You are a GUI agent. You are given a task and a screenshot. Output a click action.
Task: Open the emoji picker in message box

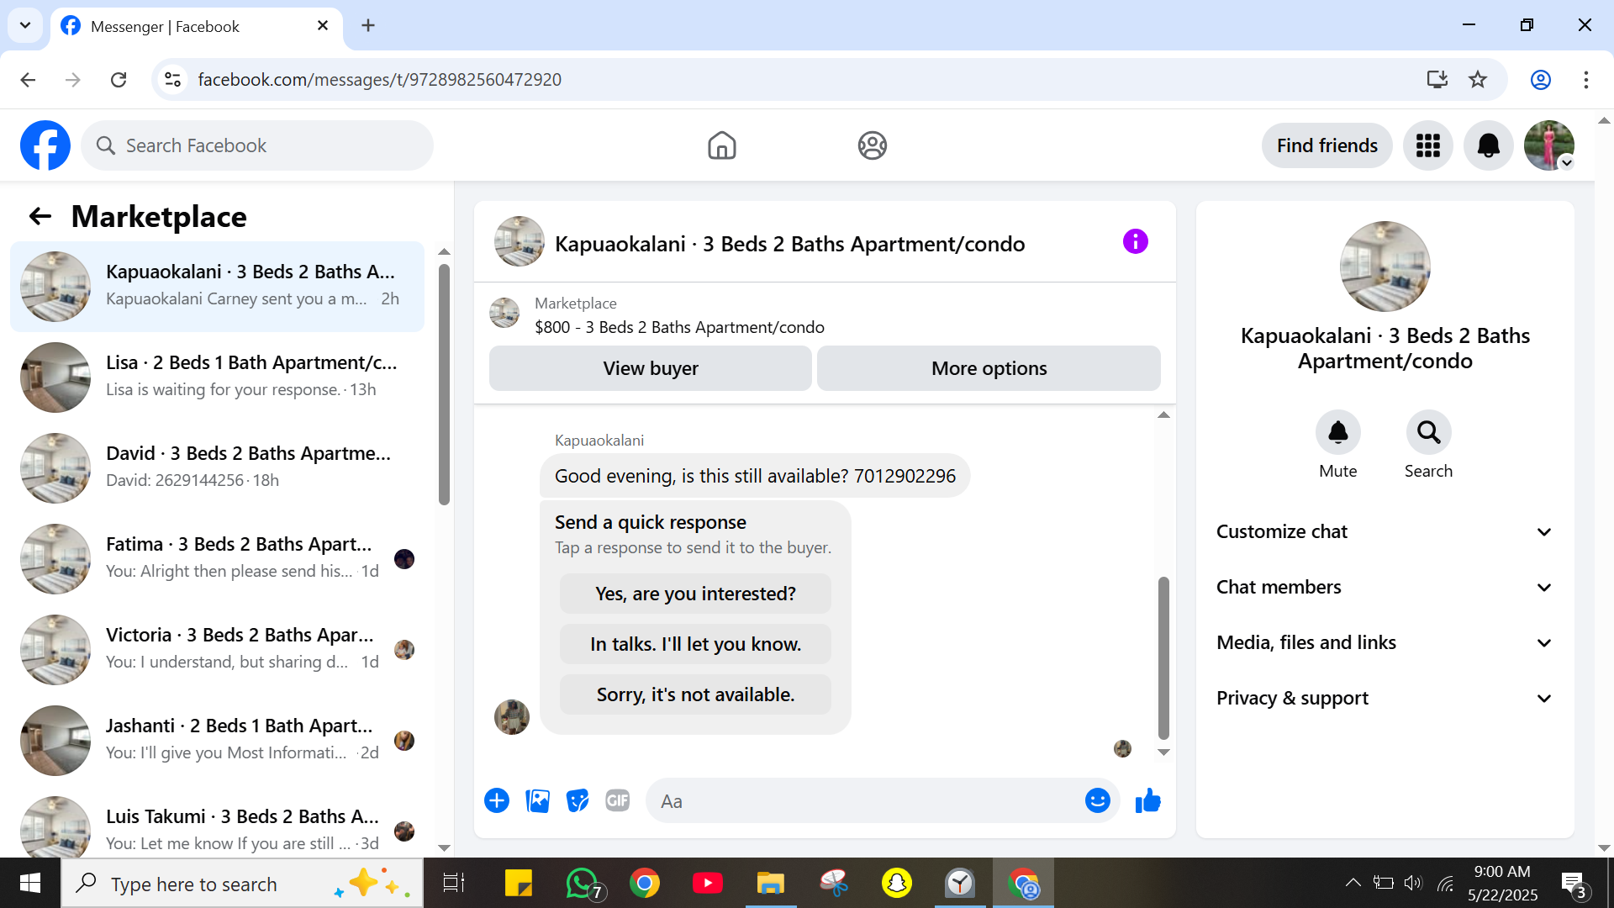(1097, 800)
